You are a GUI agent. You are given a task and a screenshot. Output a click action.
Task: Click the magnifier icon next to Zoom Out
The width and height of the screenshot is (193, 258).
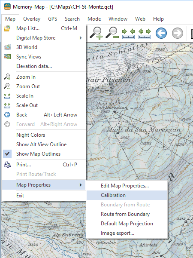pyautogui.click(x=7, y=86)
